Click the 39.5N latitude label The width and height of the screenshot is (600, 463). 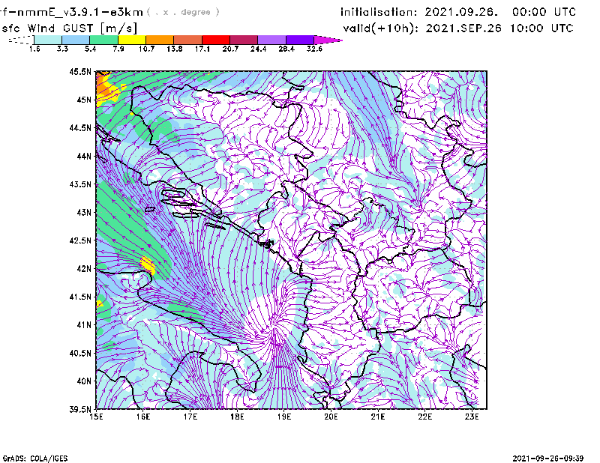tap(80, 410)
